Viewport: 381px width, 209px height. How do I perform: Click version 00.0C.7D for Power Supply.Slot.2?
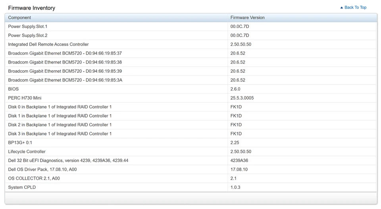point(240,35)
